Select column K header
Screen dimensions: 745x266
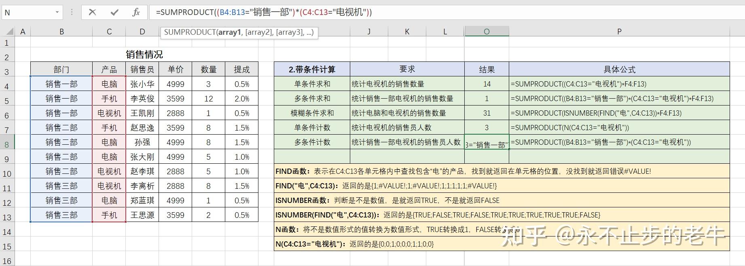[407, 32]
